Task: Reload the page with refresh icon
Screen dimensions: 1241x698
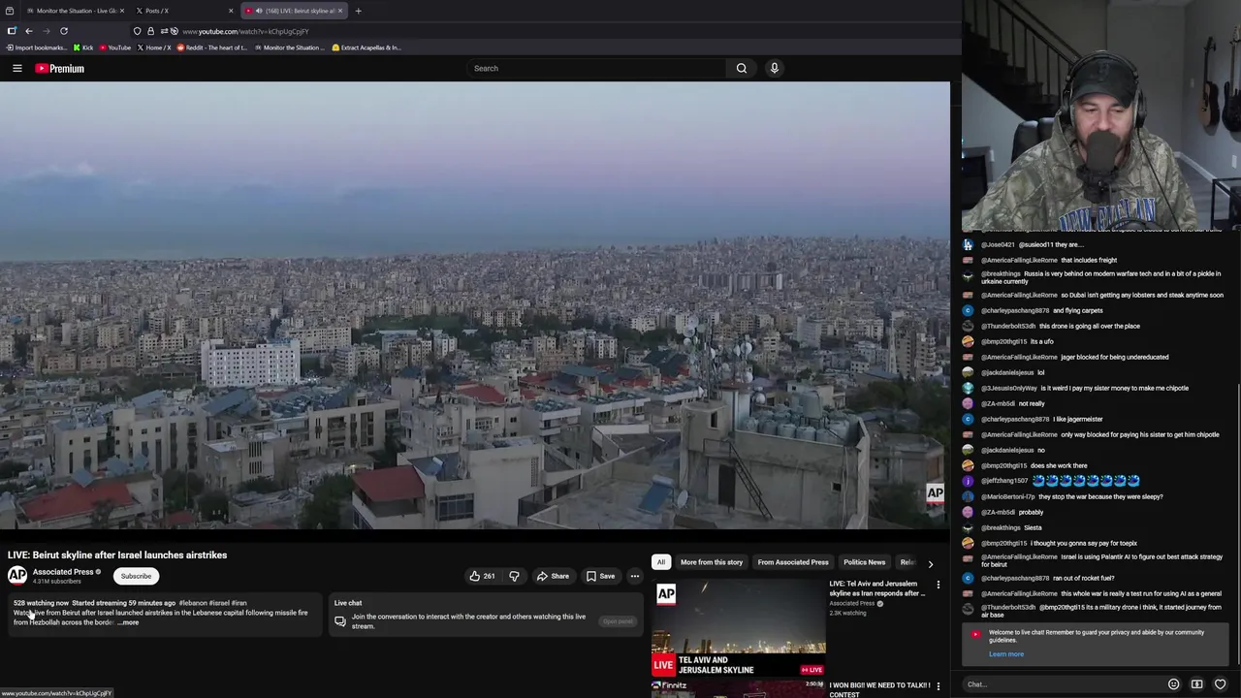Action: [x=64, y=31]
